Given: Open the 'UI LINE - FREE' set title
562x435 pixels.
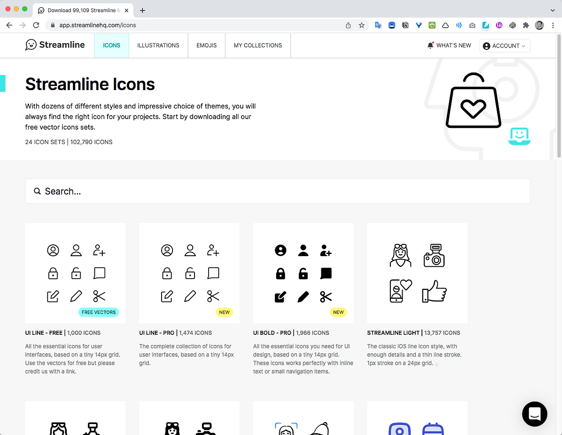Looking at the screenshot, I should (x=44, y=333).
